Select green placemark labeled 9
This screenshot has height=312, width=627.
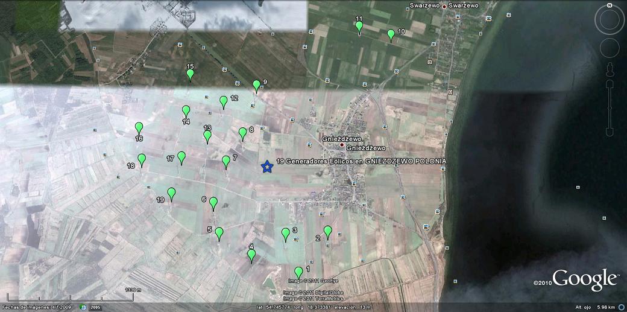(x=257, y=86)
